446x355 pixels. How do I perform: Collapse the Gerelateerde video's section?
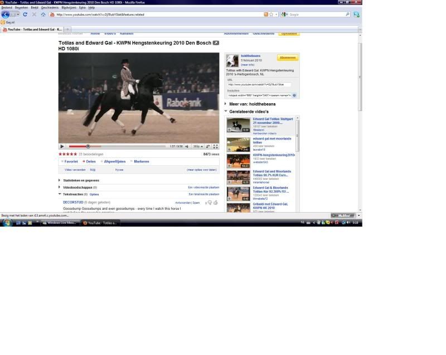coord(226,112)
